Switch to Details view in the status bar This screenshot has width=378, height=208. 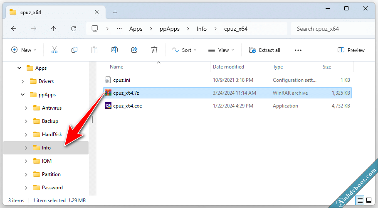pyautogui.click(x=360, y=200)
